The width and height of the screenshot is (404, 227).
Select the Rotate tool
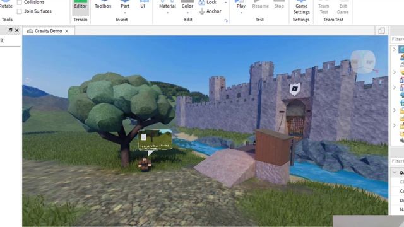point(6,4)
